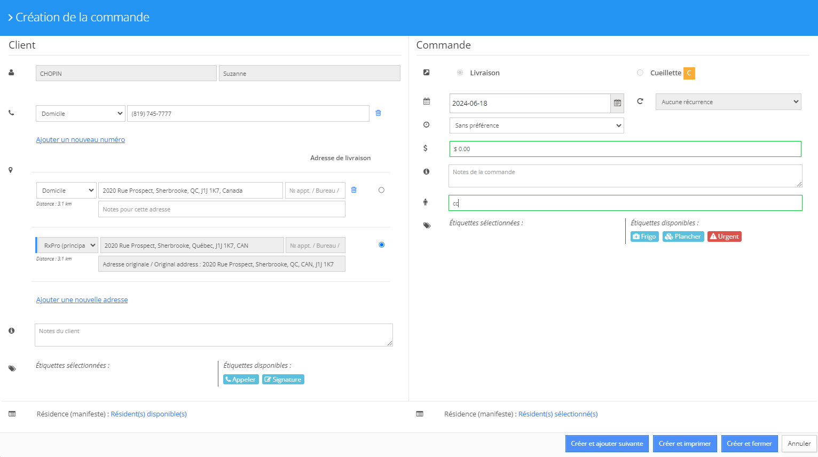Viewport: 818px width, 457px height.
Task: Open Résident(s) sélectionné(s) link
Action: pyautogui.click(x=558, y=414)
